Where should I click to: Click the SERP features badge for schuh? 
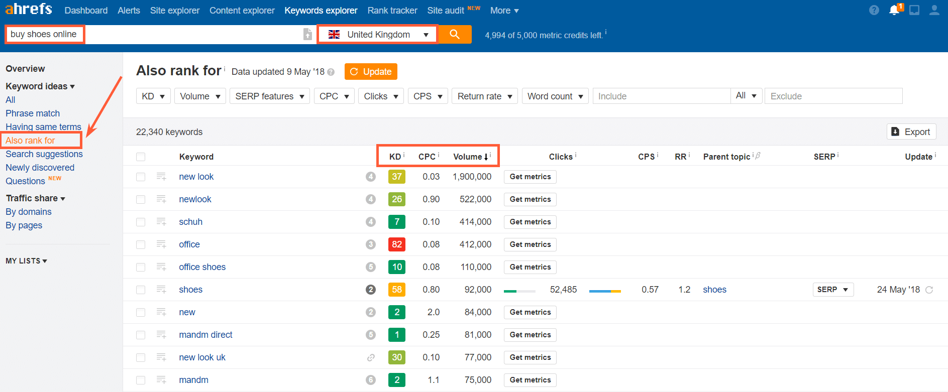point(371,222)
